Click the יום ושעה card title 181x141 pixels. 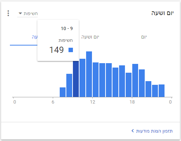[162, 13]
